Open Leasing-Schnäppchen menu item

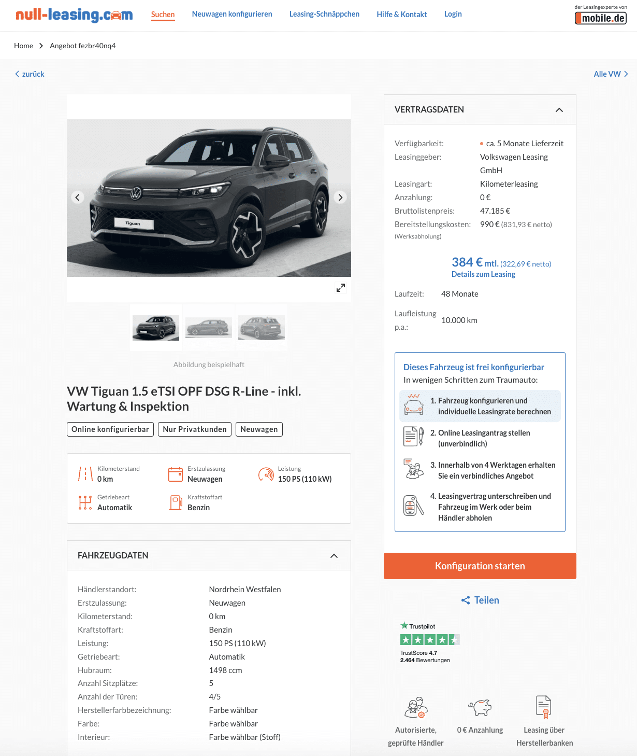coord(324,14)
